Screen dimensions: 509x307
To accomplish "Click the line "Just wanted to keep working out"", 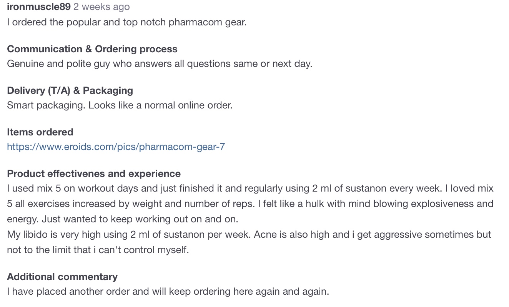I will click(123, 219).
